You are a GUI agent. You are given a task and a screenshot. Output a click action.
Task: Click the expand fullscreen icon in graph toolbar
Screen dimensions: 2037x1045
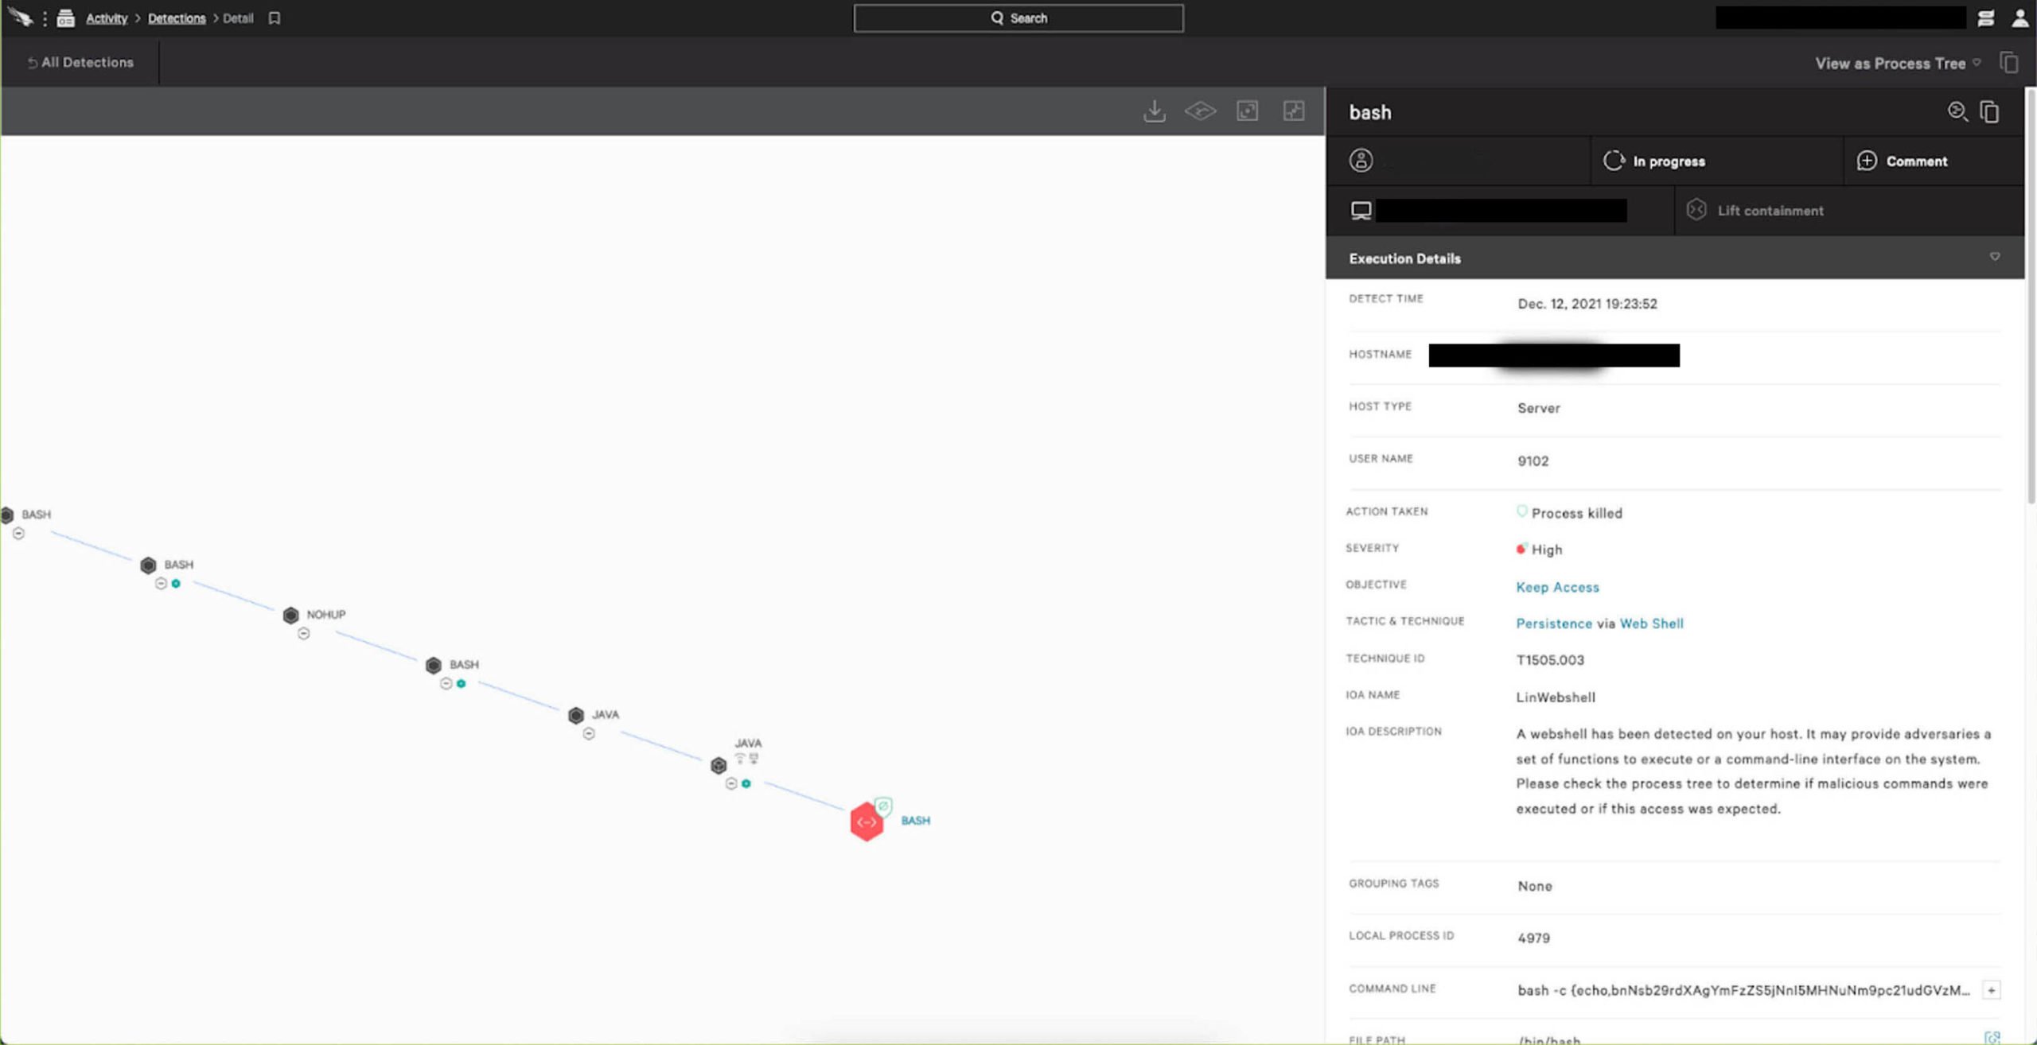pos(1294,111)
